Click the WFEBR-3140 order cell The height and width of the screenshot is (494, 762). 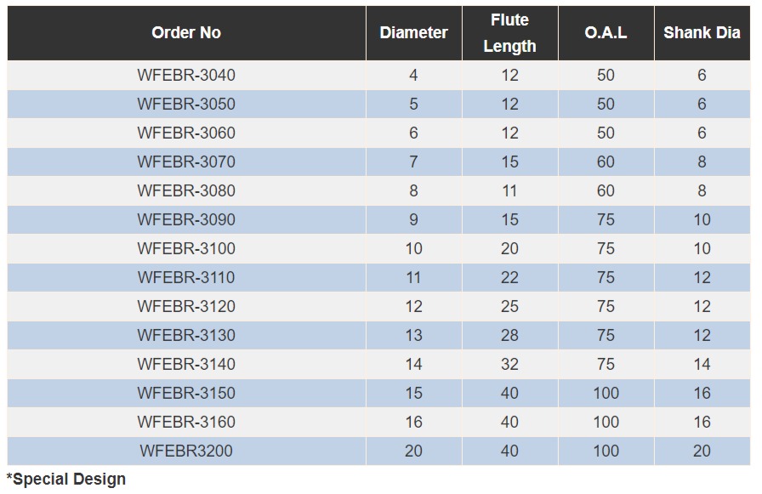(x=186, y=365)
